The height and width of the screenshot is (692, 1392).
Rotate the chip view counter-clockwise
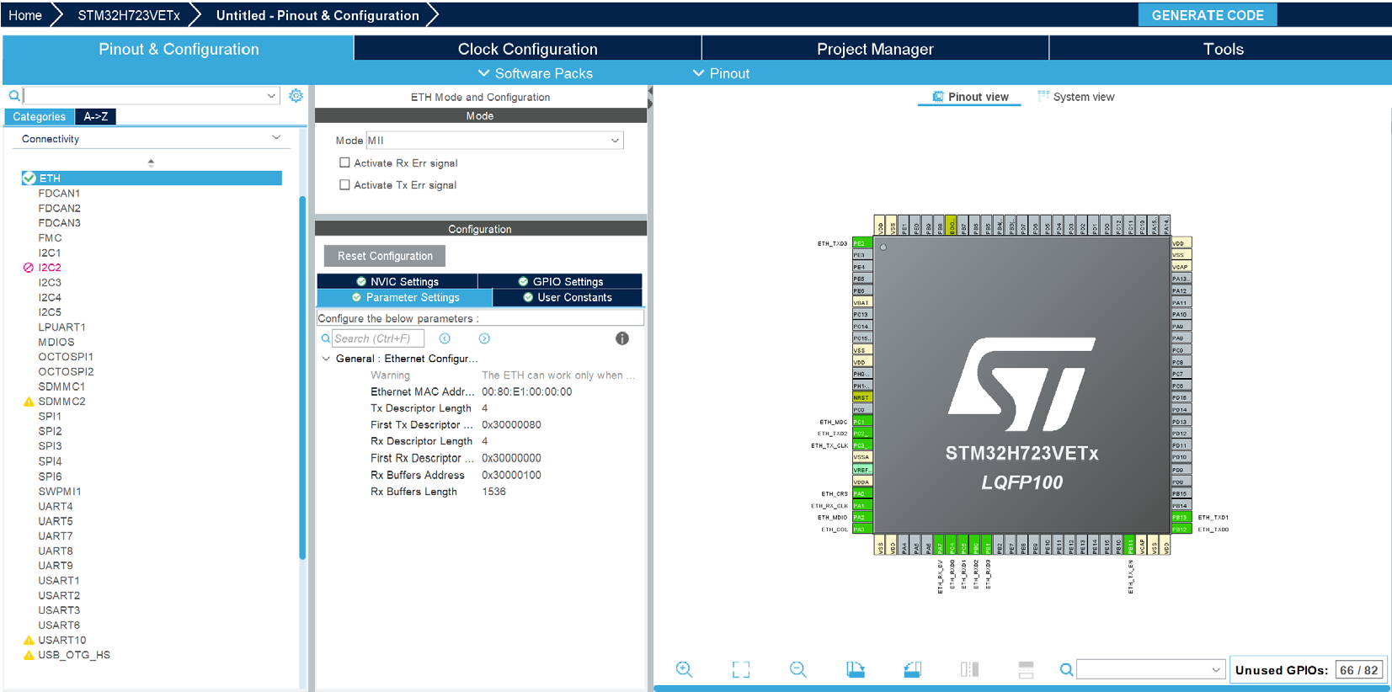[913, 669]
